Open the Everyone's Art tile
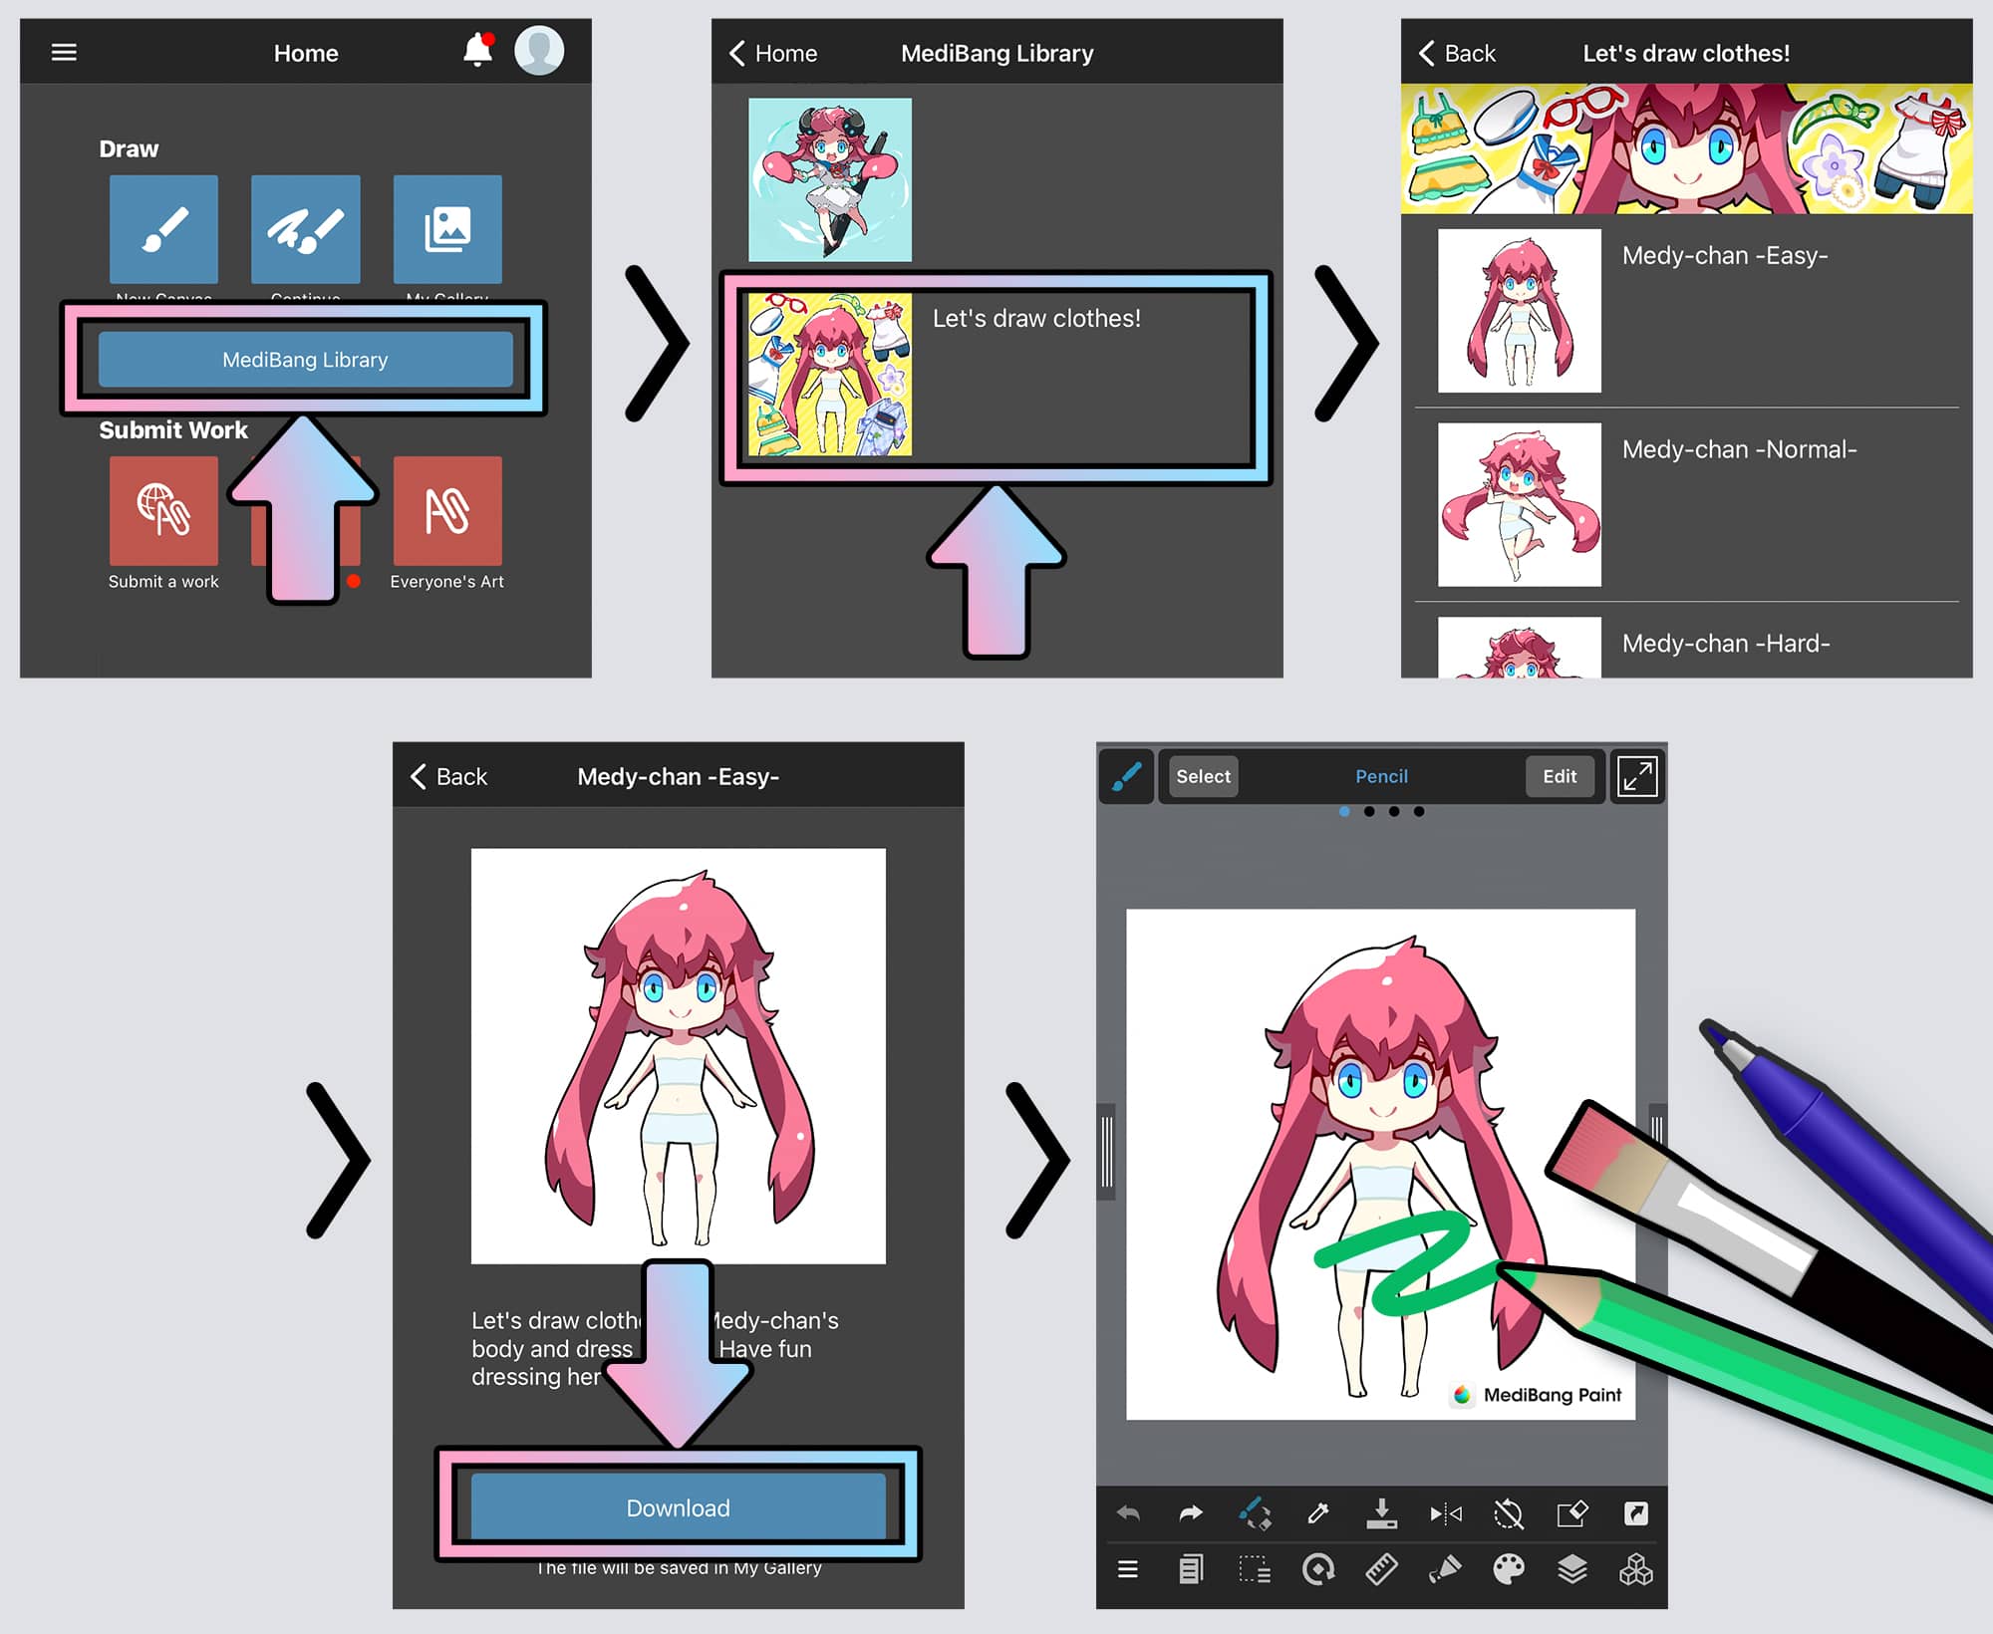Image resolution: width=1993 pixels, height=1634 pixels. (x=447, y=510)
